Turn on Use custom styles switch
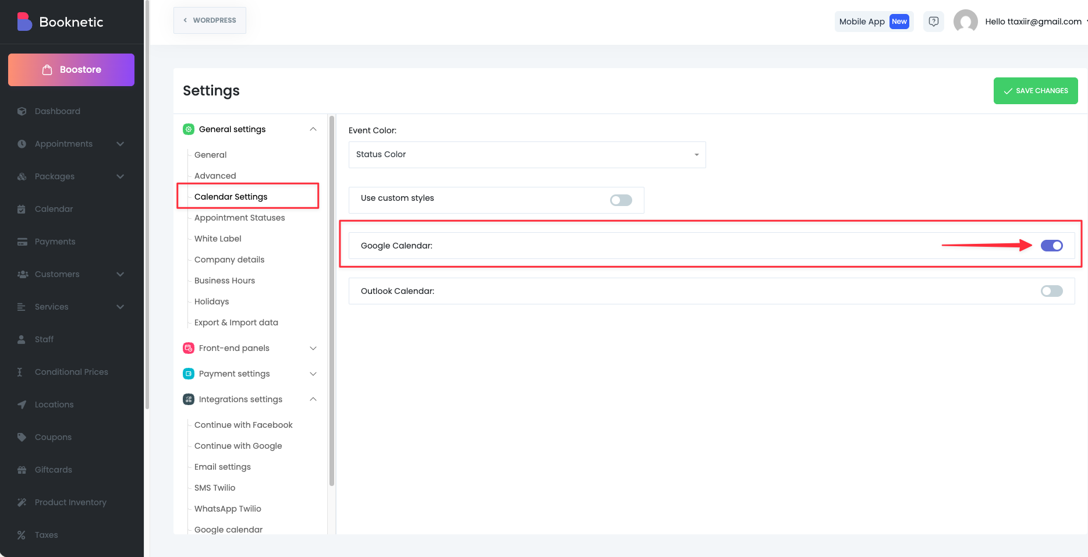This screenshot has height=557, width=1088. (x=621, y=200)
